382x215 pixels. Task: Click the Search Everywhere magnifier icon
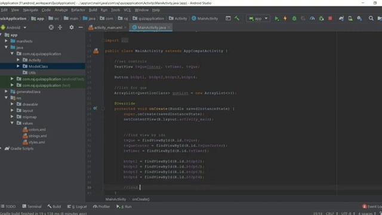371,19
